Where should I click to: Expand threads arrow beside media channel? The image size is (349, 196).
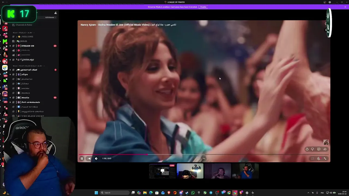(10, 97)
